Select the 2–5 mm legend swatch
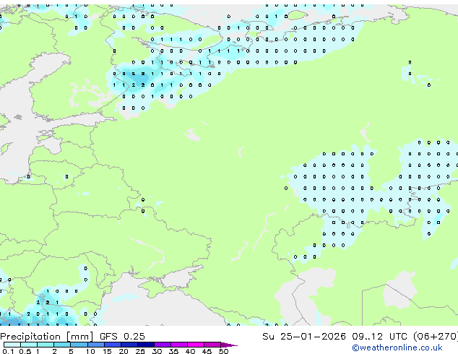This screenshot has width=458, height=354. pos(62,345)
